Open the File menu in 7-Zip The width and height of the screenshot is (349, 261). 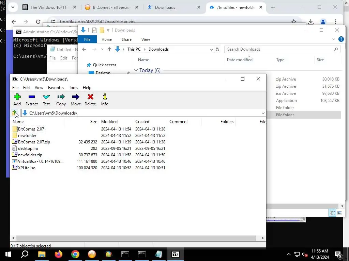pyautogui.click(x=15, y=88)
